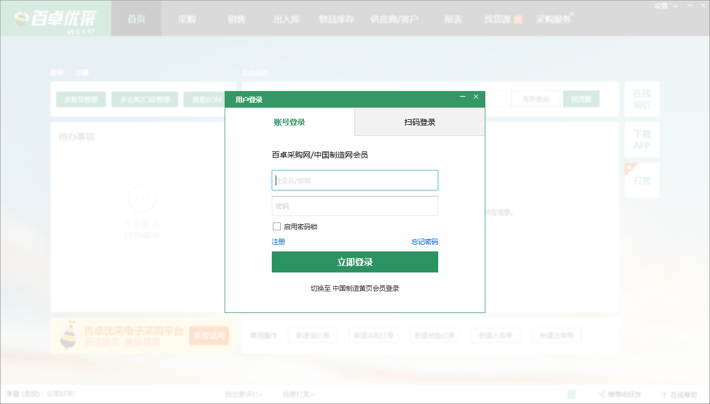This screenshot has height=404, width=710.
Task: Follow the 忘记密码 link
Action: 424,242
